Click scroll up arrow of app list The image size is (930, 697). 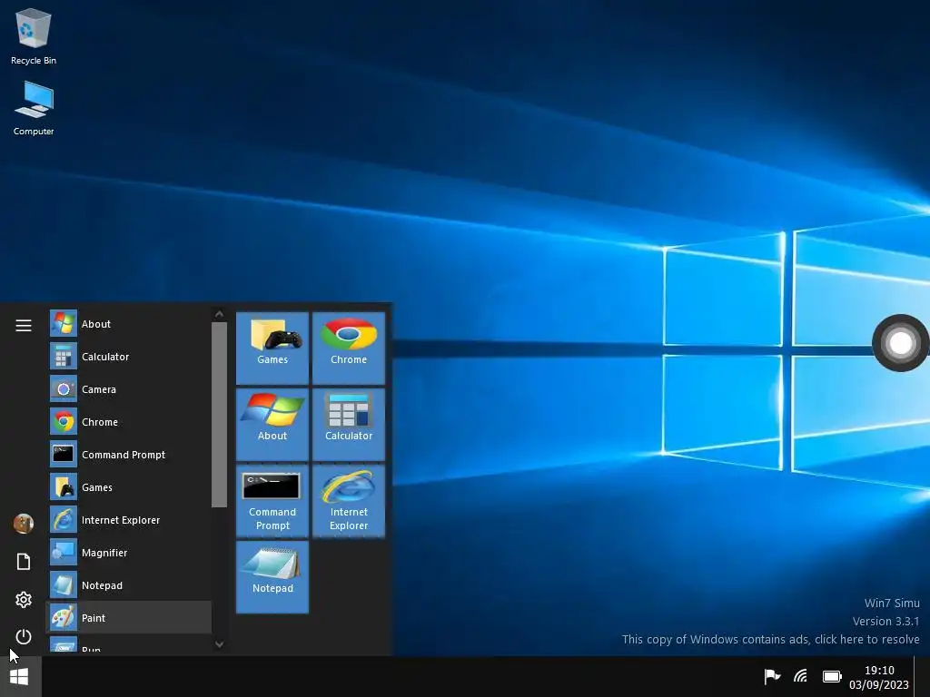(219, 314)
